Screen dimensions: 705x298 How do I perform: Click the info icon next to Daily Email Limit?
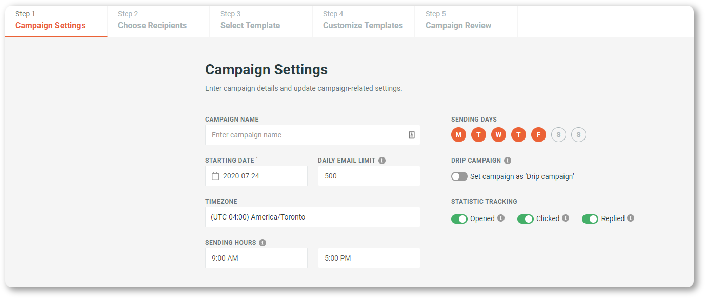(x=382, y=161)
